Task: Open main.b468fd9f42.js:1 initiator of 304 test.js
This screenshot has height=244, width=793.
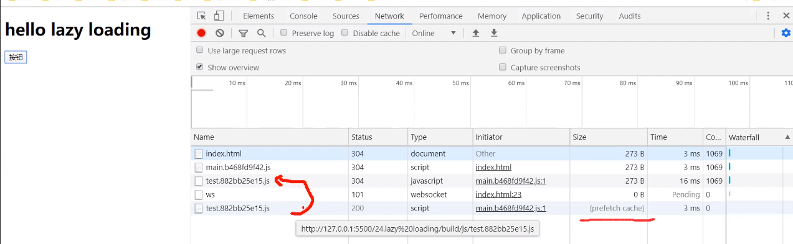Action: point(511,181)
